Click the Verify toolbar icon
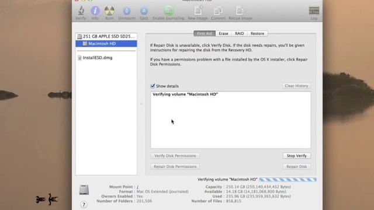 point(81,13)
